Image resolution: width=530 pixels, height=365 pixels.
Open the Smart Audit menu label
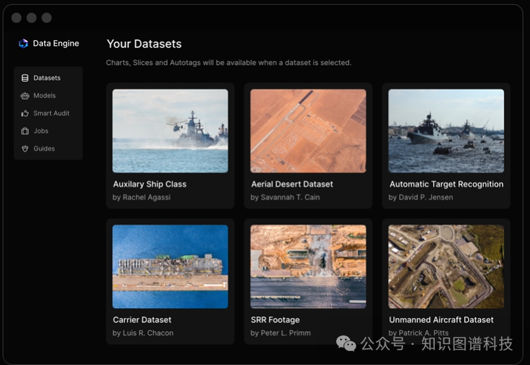coord(52,113)
